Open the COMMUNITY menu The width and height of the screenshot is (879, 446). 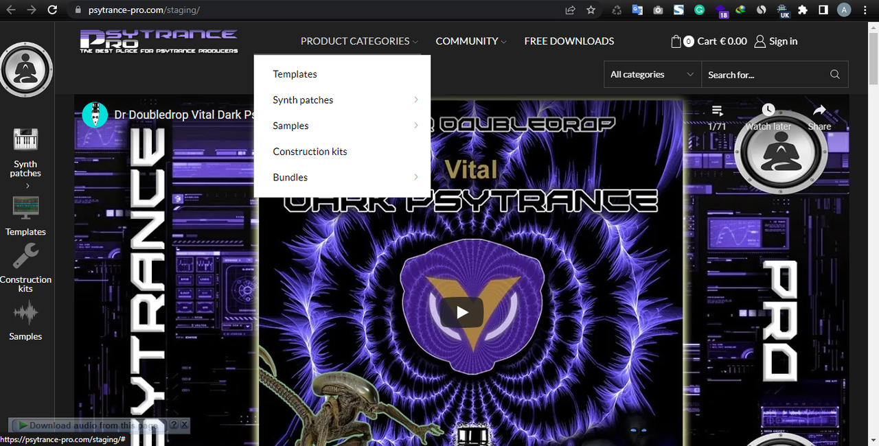[471, 41]
